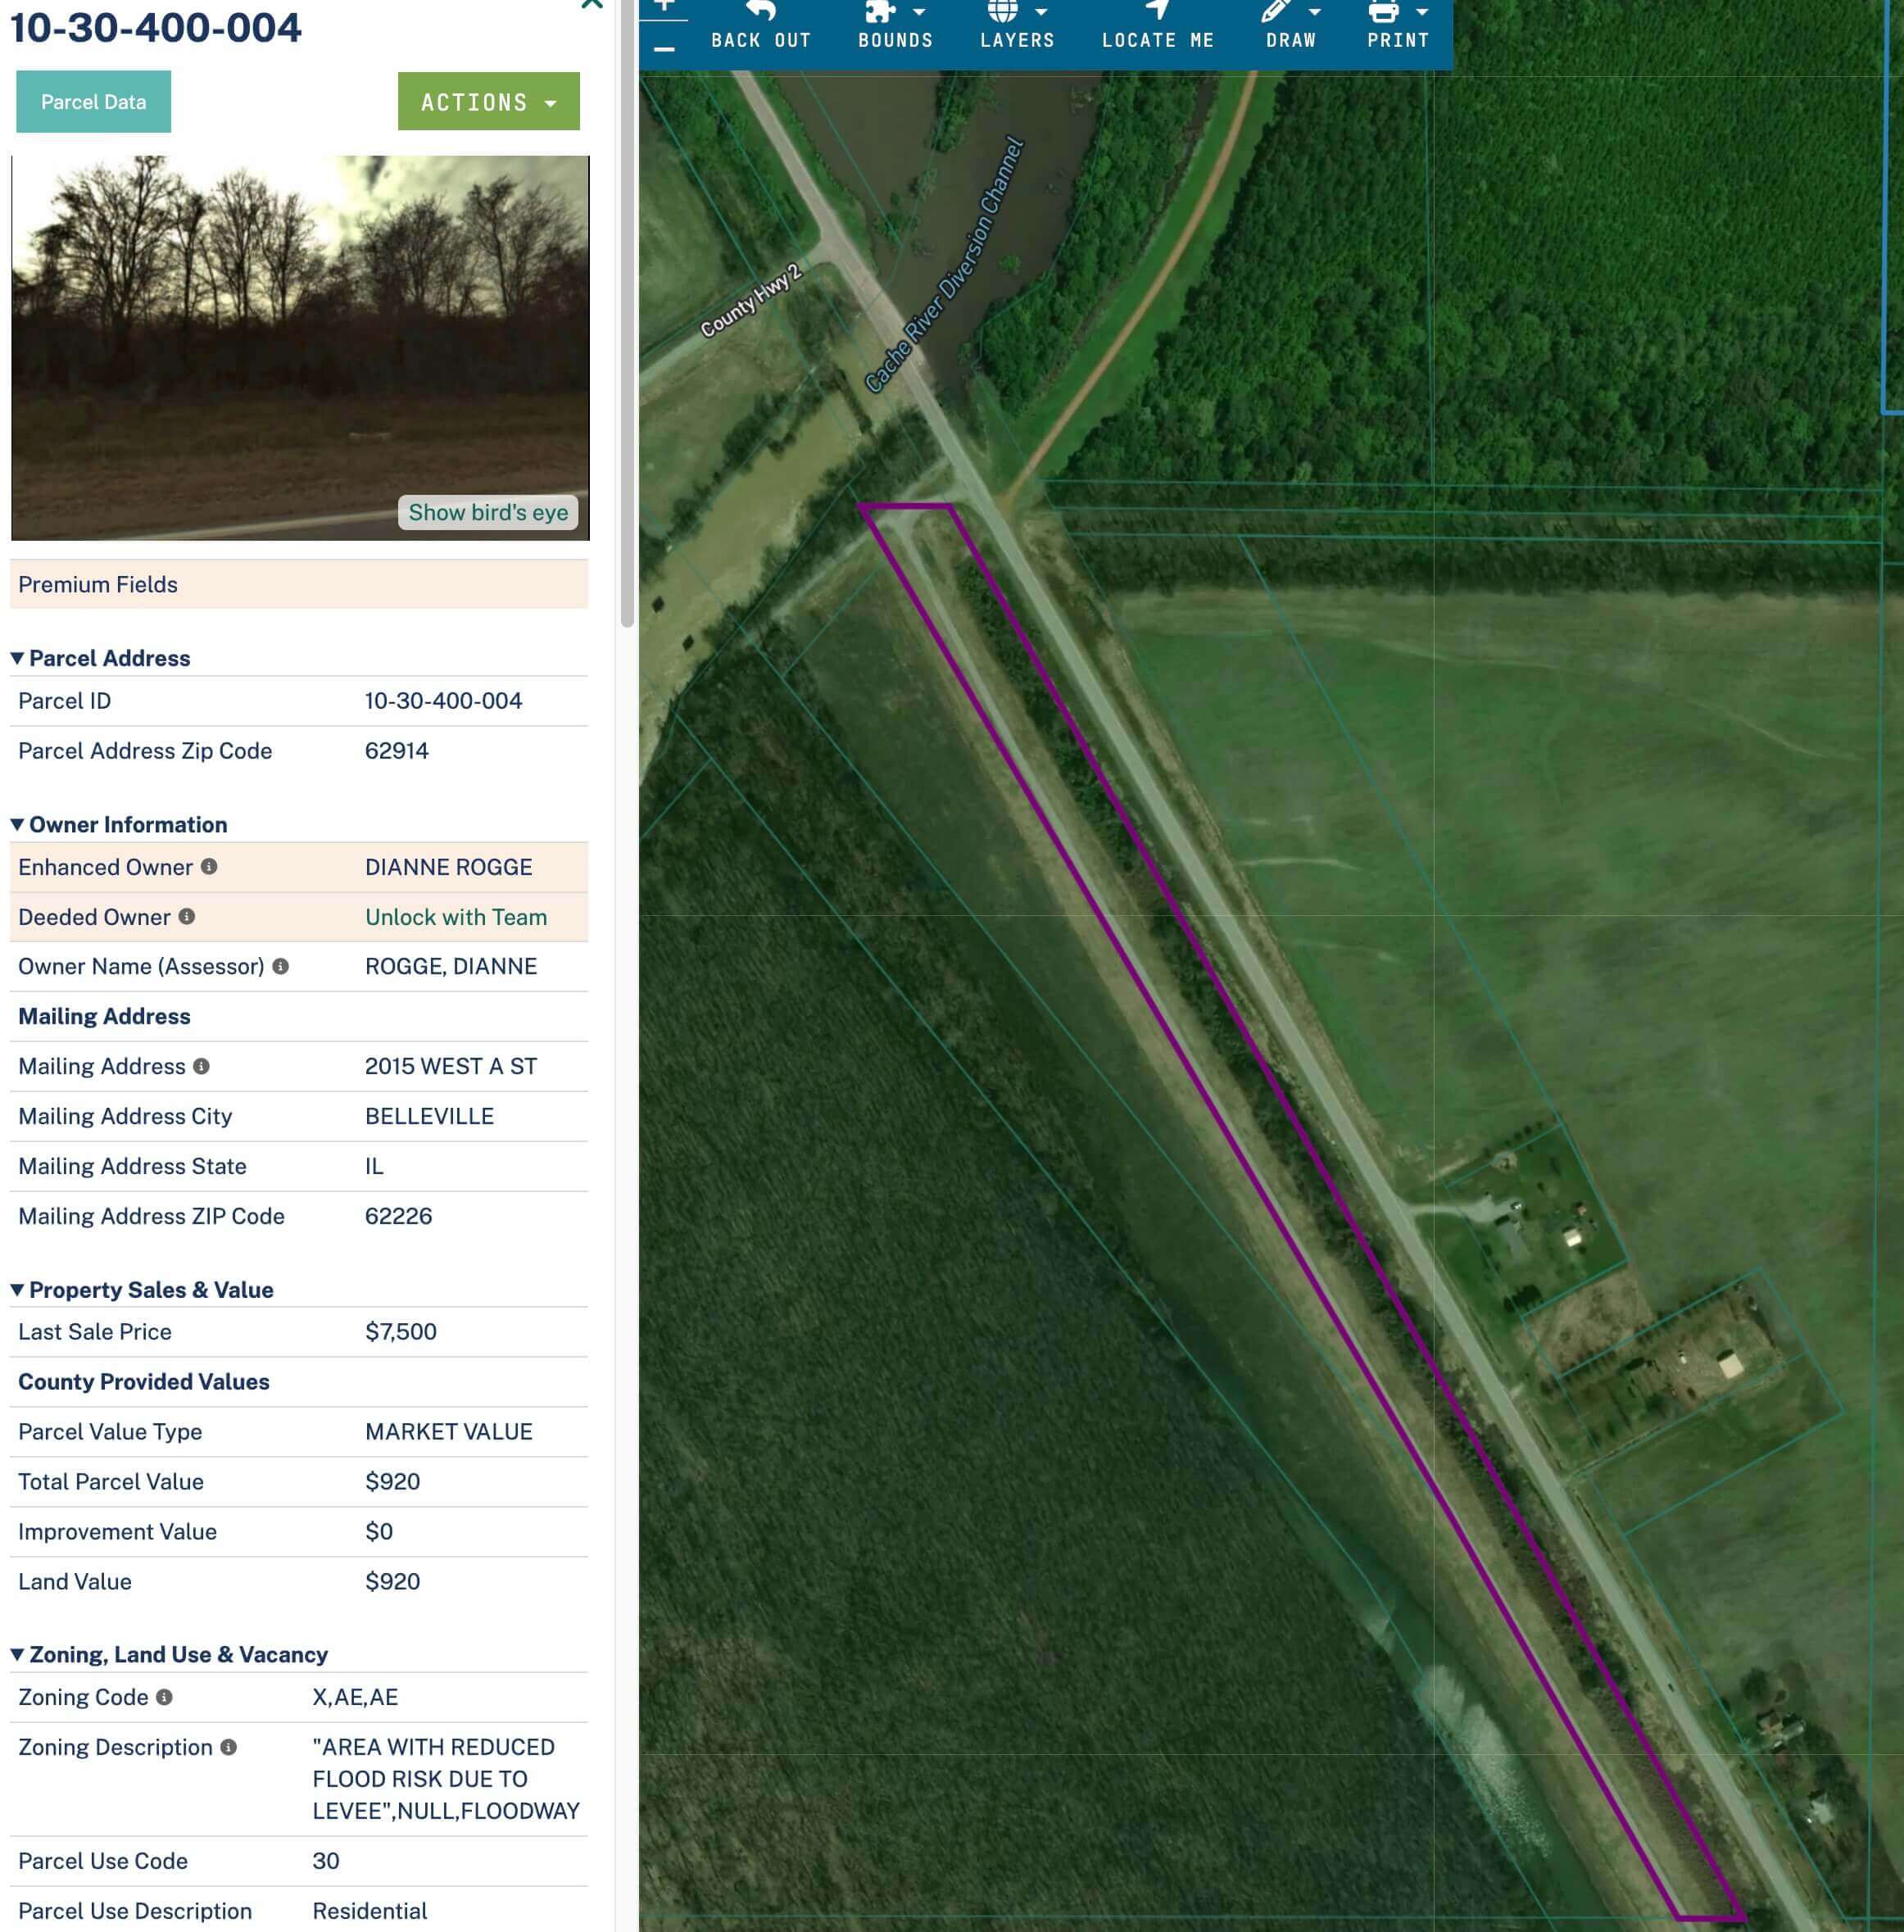Click the Print printer icon
Viewport: 1904px width, 1932px height.
tap(1384, 12)
